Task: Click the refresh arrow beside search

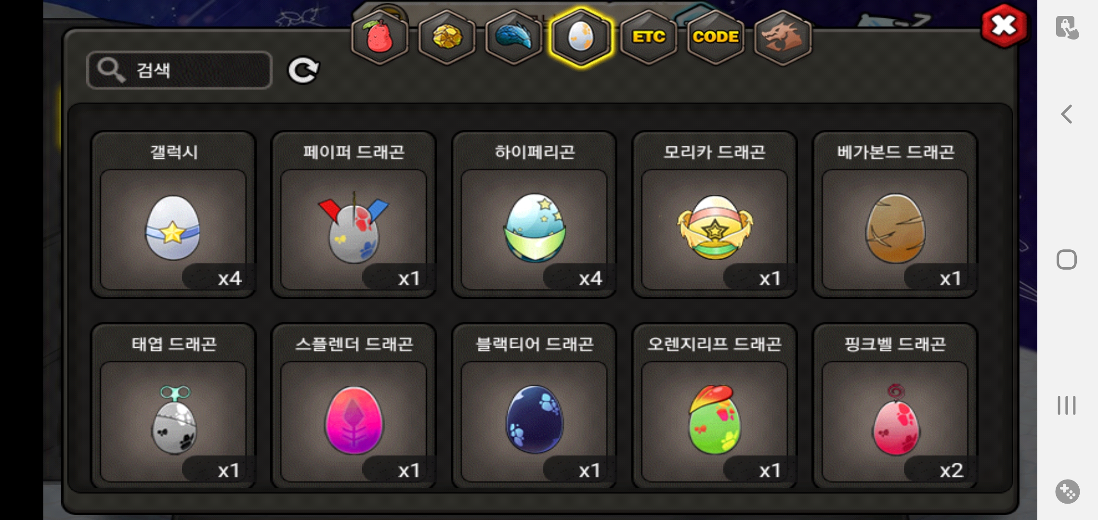Action: [303, 70]
